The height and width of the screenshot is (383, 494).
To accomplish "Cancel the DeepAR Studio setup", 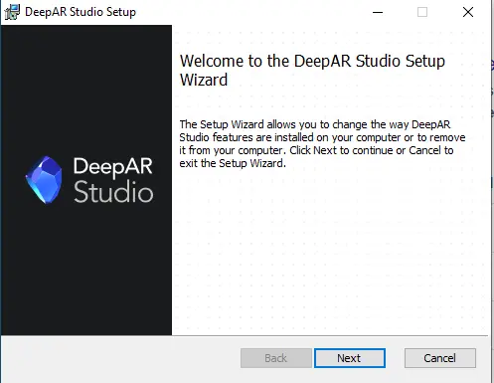I will click(x=440, y=358).
